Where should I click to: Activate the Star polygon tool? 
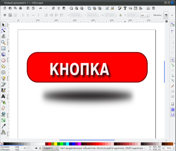(x=3, y=66)
